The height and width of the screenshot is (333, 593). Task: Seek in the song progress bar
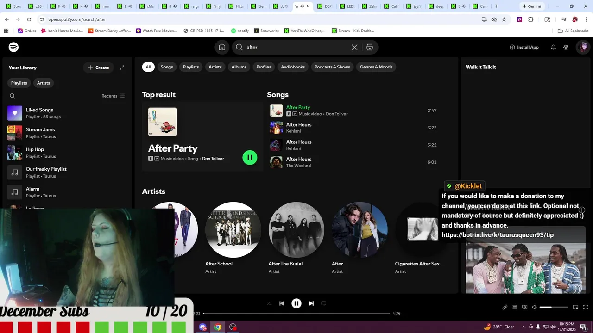296,313
